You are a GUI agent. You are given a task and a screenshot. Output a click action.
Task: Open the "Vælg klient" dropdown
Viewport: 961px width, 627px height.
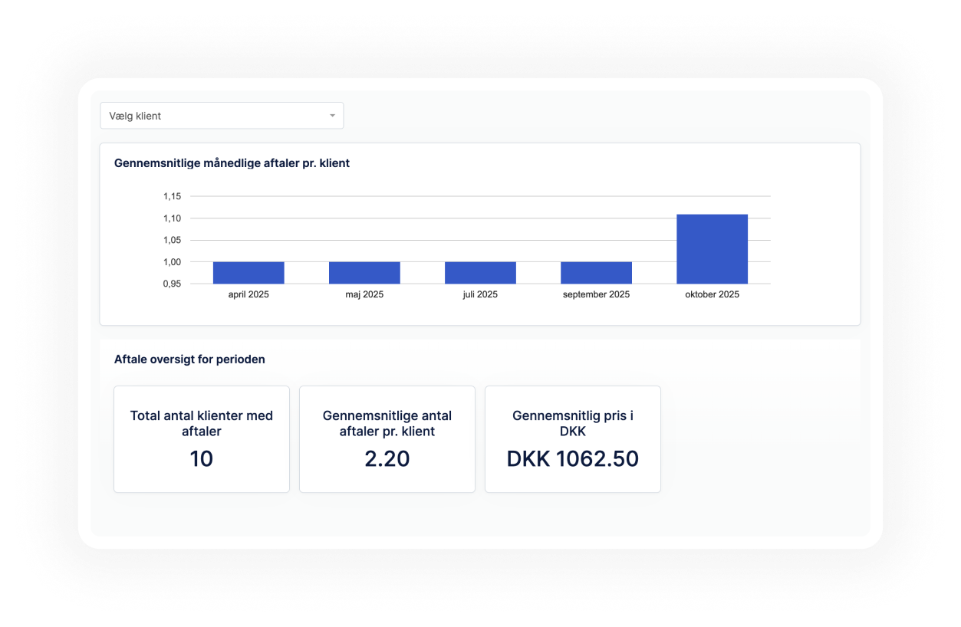point(221,116)
